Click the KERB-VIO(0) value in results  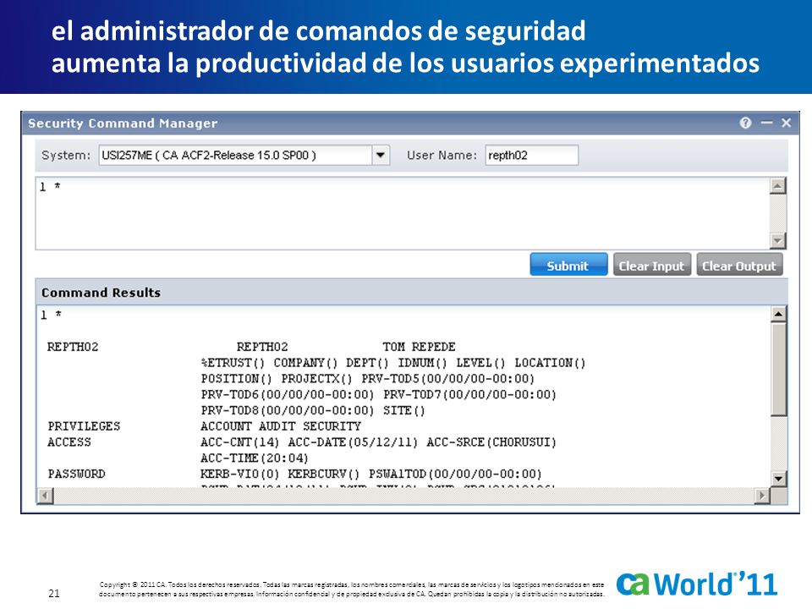[239, 474]
